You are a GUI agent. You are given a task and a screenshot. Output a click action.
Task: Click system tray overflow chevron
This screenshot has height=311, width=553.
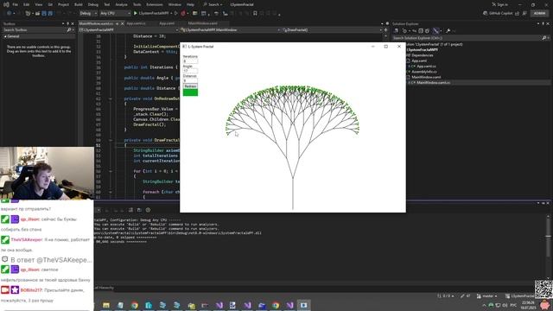point(484,305)
